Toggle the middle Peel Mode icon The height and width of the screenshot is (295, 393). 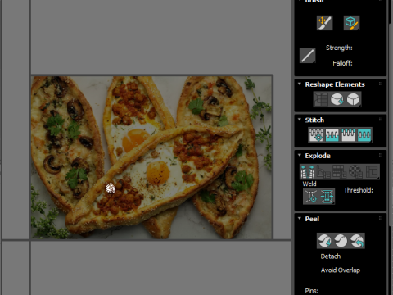click(x=341, y=241)
